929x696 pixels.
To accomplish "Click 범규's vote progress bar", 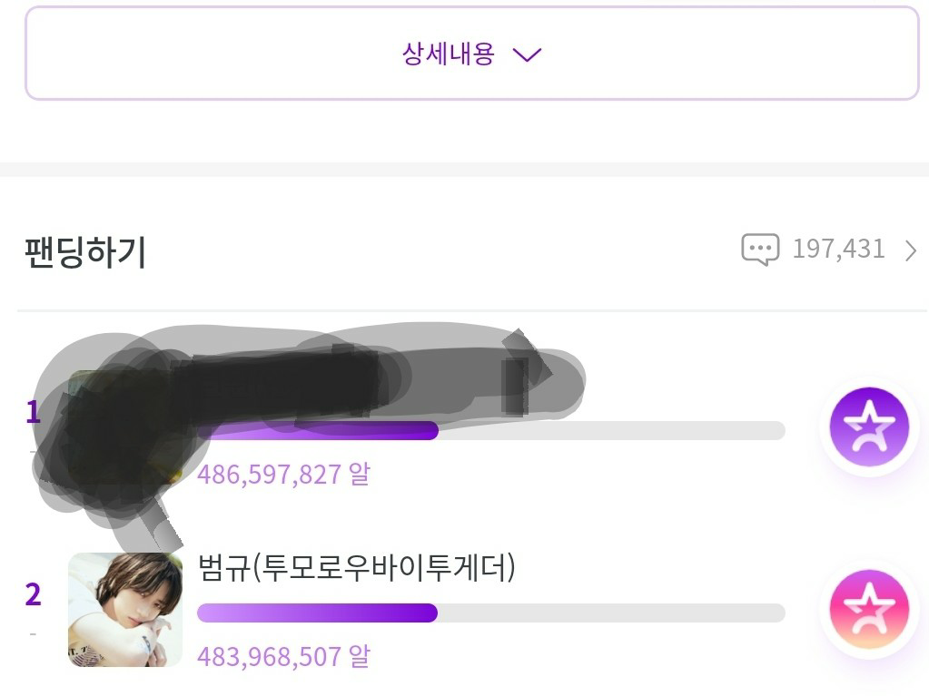I will [x=490, y=613].
